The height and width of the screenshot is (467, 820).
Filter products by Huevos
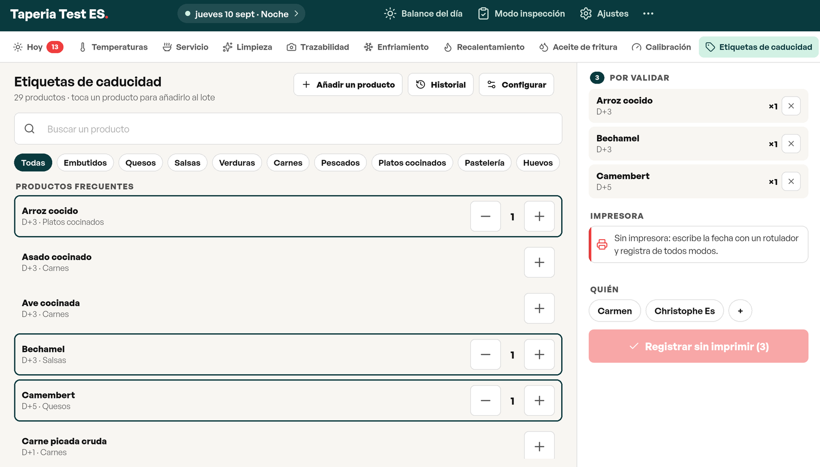538,163
